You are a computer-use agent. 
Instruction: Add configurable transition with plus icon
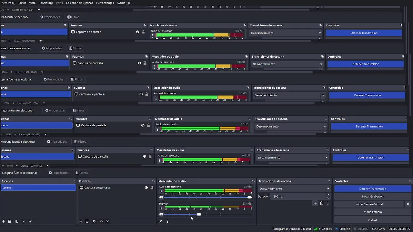coord(315,203)
